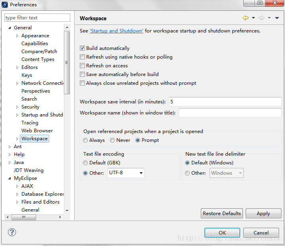Enable Refresh using native hooks or polling
The width and height of the screenshot is (285, 246).
(82, 57)
